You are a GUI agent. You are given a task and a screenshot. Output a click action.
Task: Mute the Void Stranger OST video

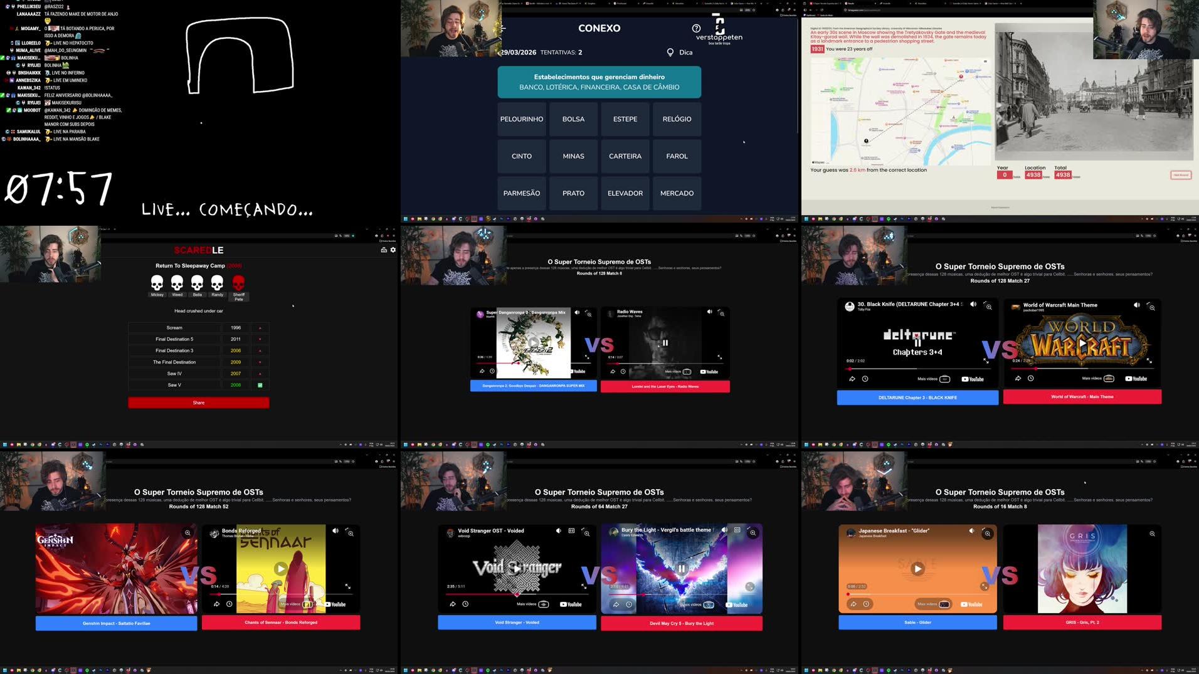558,530
